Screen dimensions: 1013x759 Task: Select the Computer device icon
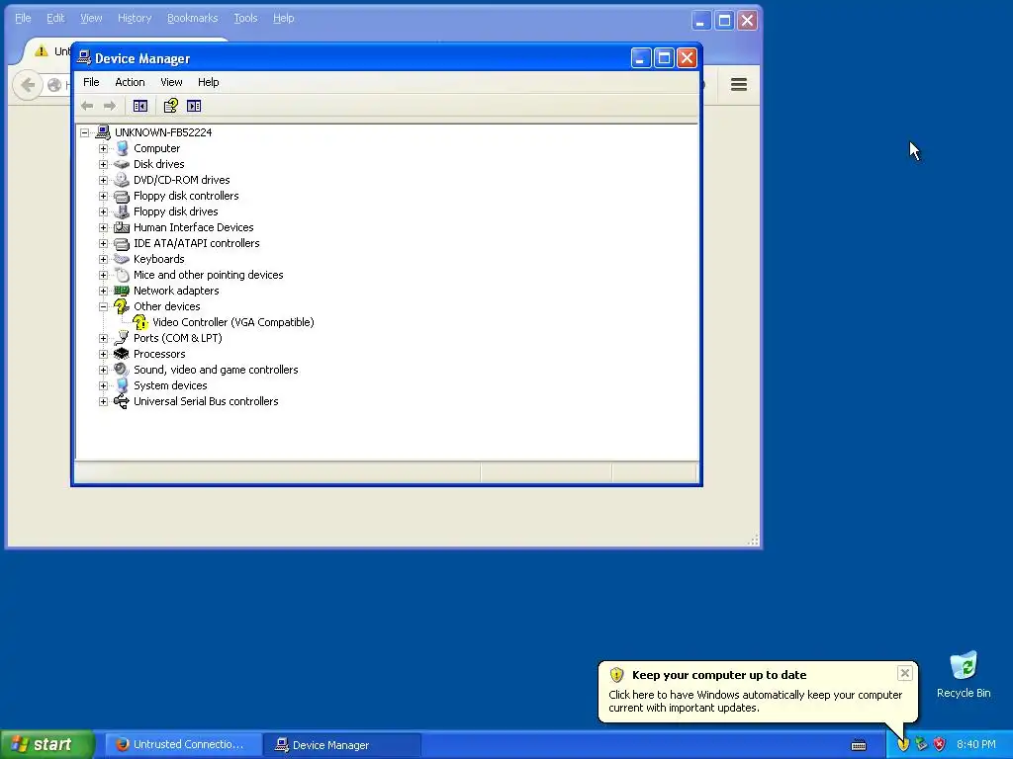click(122, 148)
